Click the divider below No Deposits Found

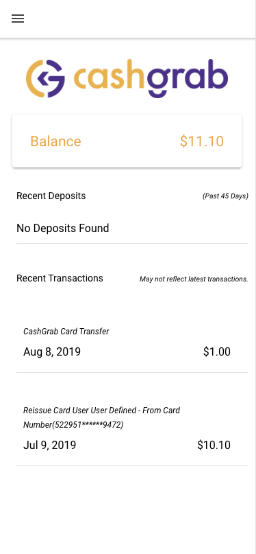coord(132,243)
